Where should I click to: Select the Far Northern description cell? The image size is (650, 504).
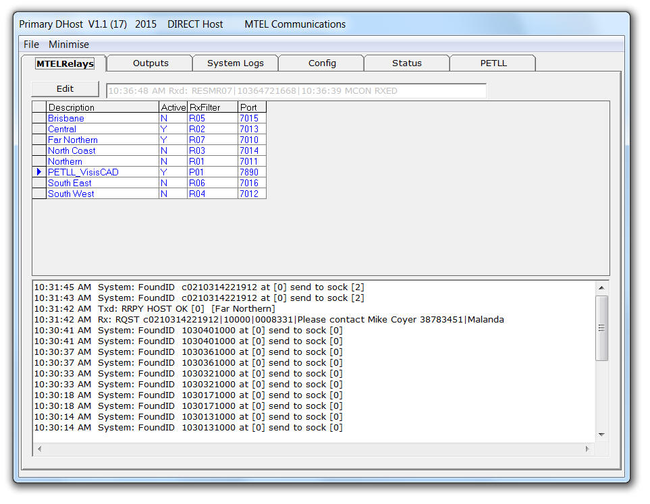click(73, 140)
